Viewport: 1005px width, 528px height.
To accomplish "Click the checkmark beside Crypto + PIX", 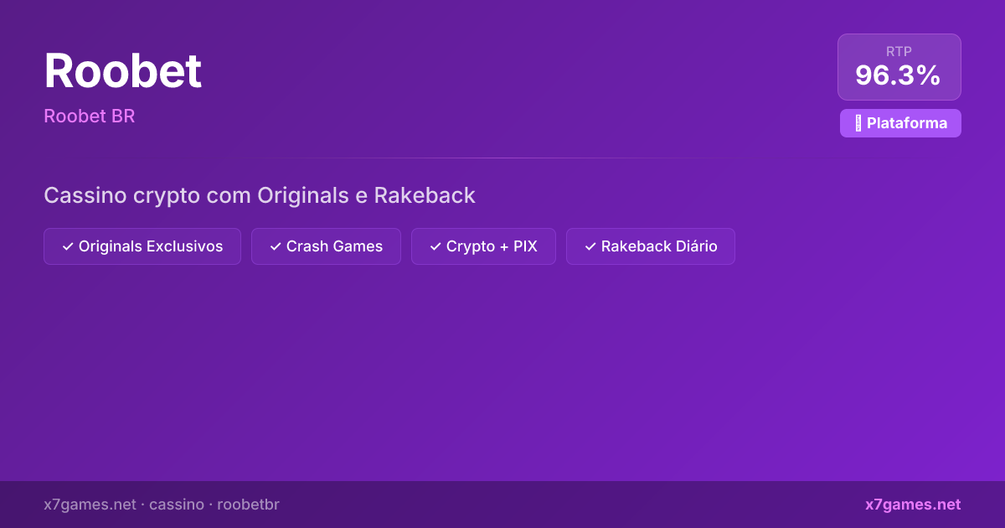I will (435, 246).
